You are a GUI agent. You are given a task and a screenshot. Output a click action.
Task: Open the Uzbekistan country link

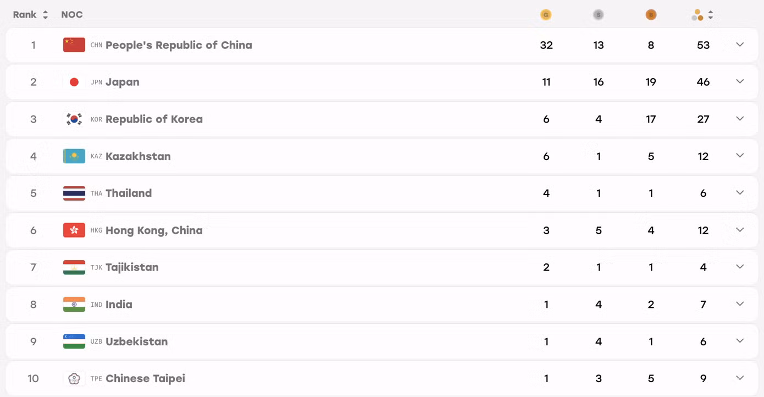point(136,341)
